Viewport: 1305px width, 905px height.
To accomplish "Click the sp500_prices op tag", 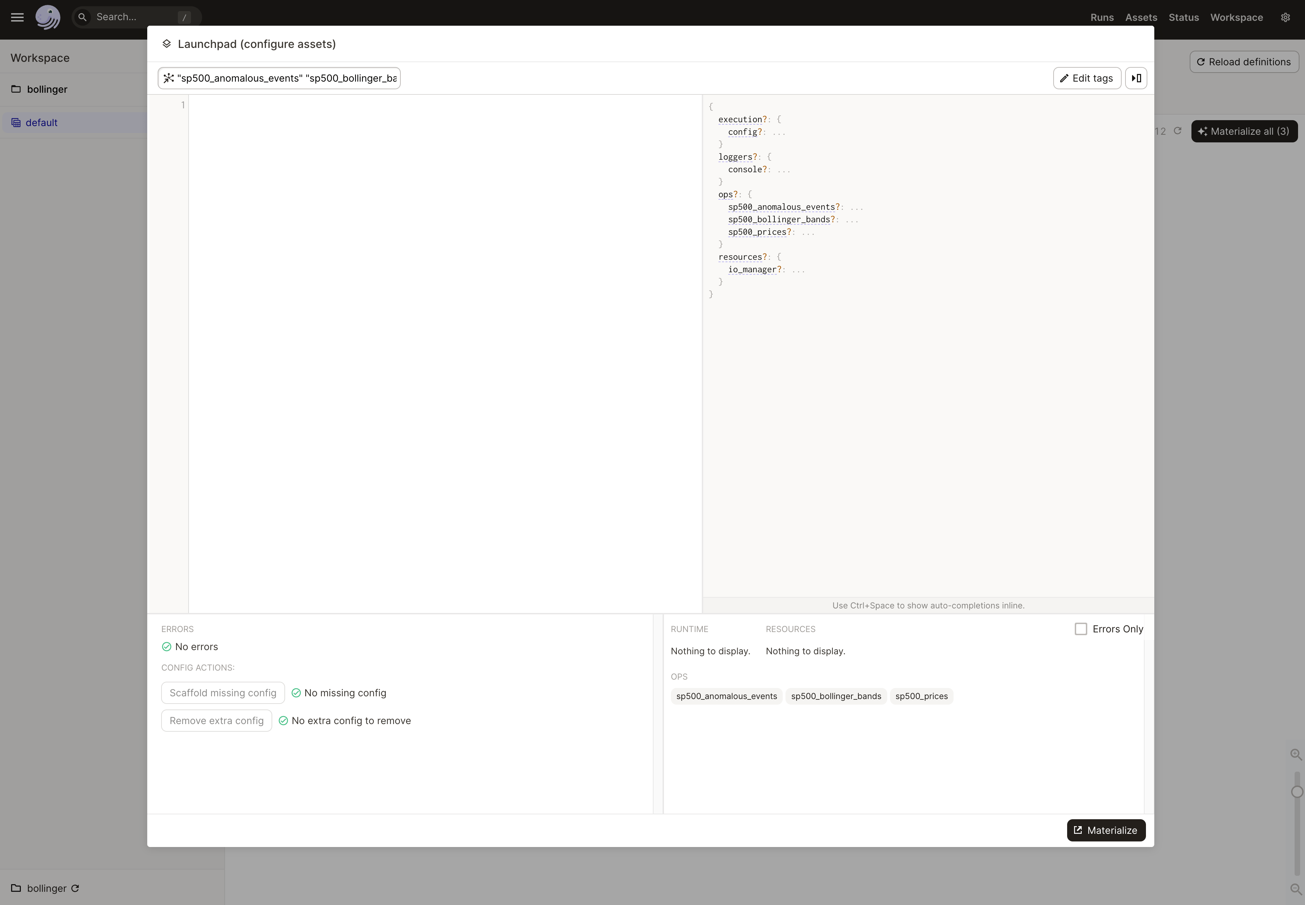I will (921, 696).
